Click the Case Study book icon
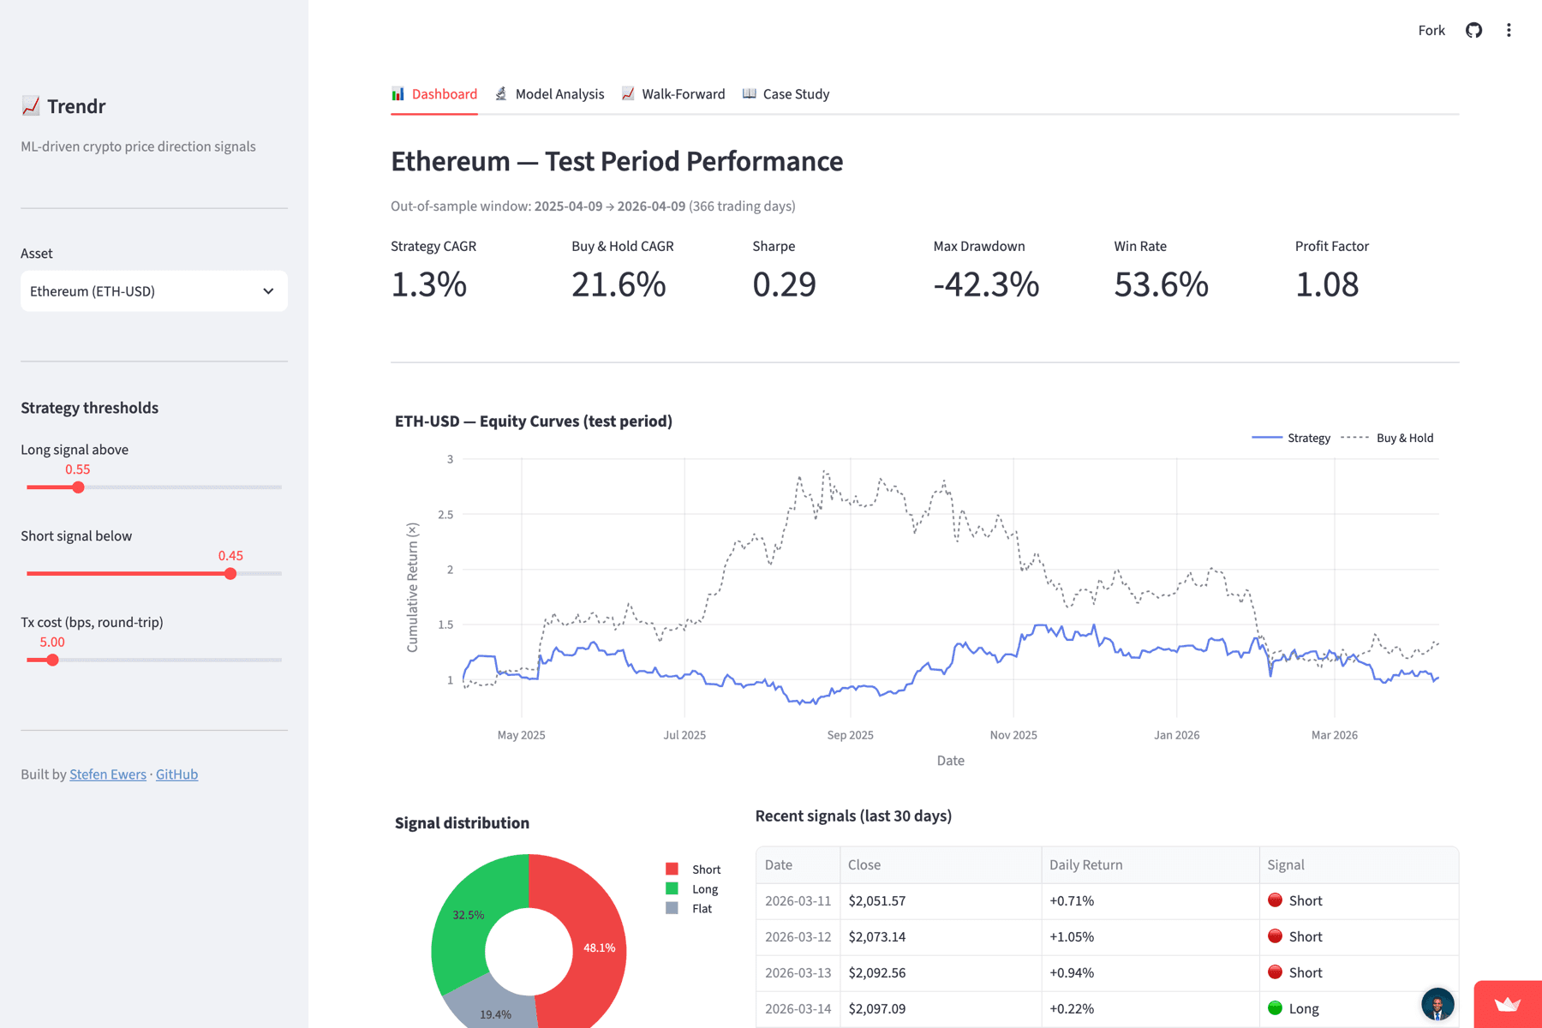Viewport: 1542px width, 1028px height. [750, 93]
